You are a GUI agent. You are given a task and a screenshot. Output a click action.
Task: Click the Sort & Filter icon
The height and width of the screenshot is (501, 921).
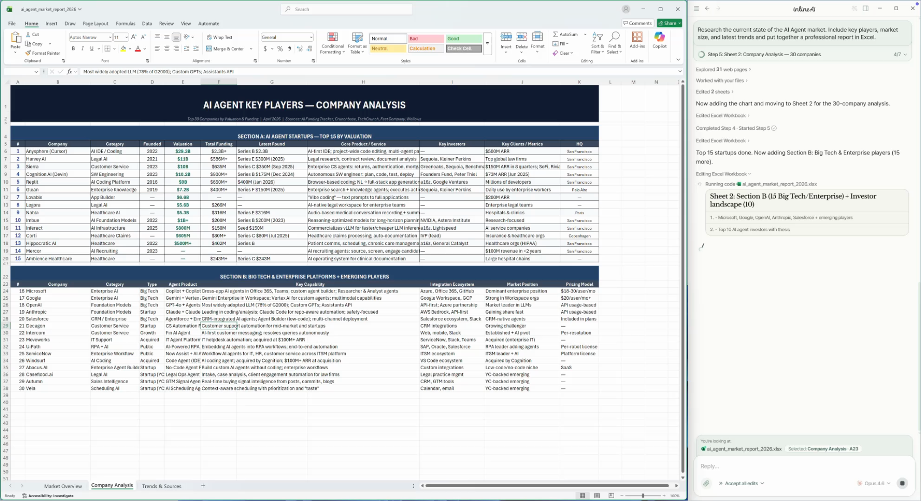pos(597,37)
